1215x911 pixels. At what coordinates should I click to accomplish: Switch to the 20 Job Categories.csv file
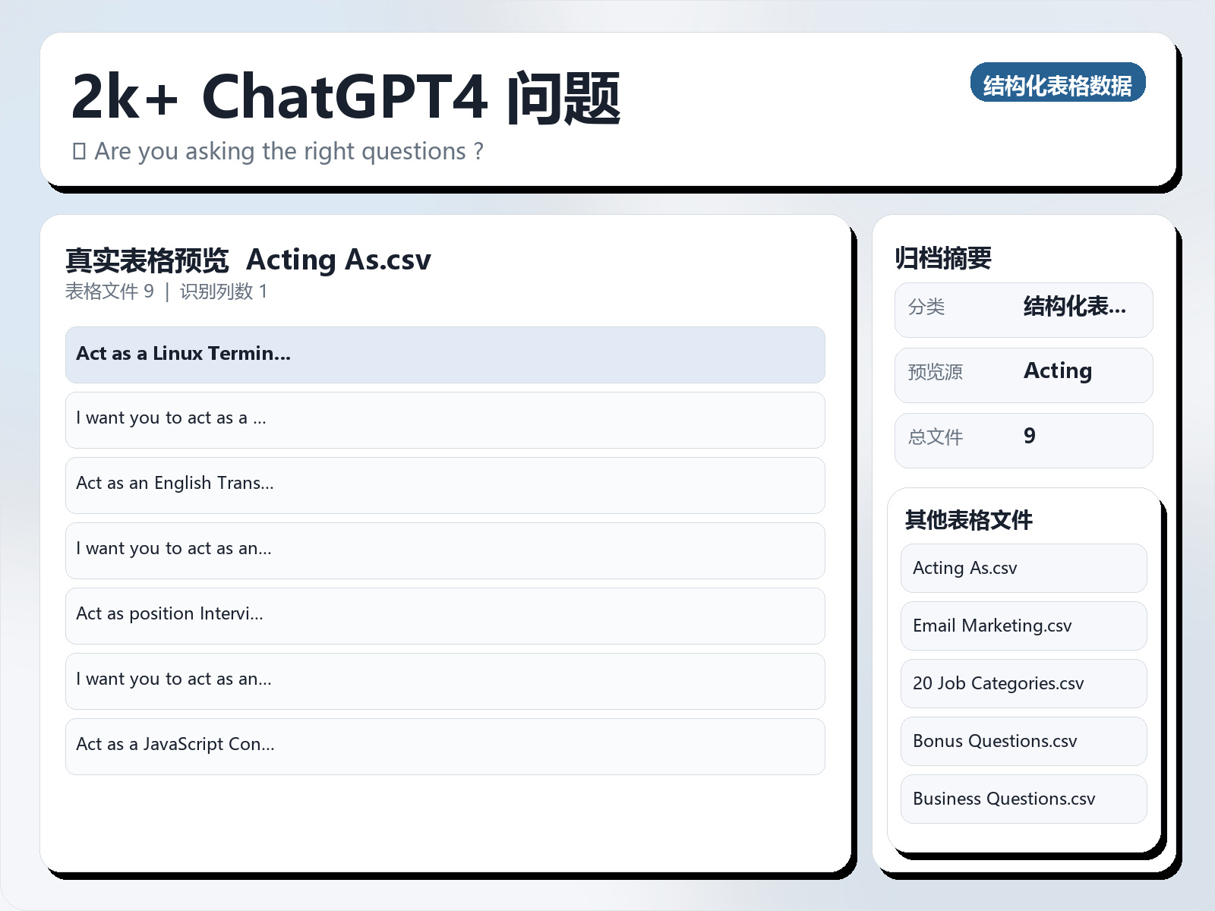click(x=1023, y=683)
